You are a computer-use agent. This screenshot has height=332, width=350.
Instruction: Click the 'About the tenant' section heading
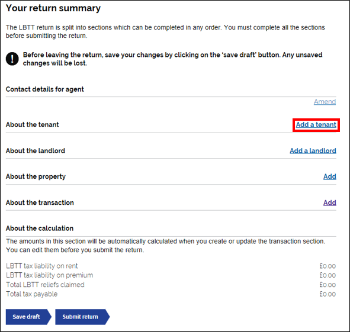(x=33, y=124)
